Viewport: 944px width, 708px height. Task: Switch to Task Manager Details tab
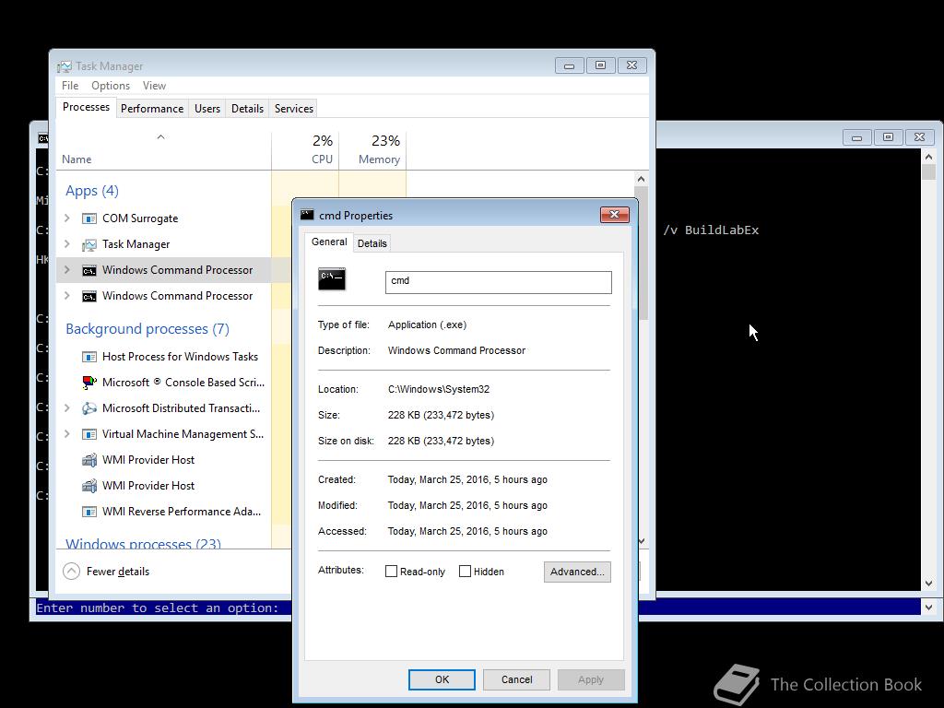click(x=247, y=109)
